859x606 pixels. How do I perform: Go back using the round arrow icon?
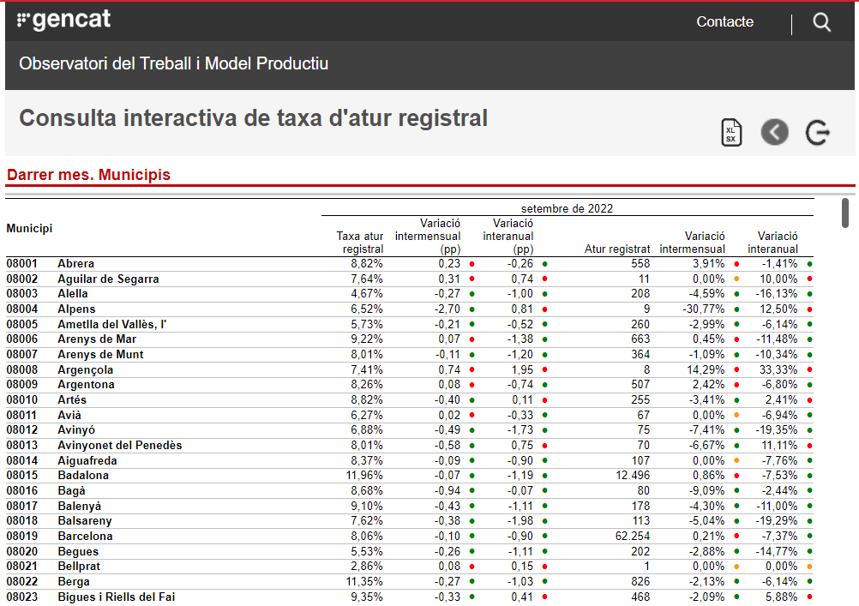point(775,132)
